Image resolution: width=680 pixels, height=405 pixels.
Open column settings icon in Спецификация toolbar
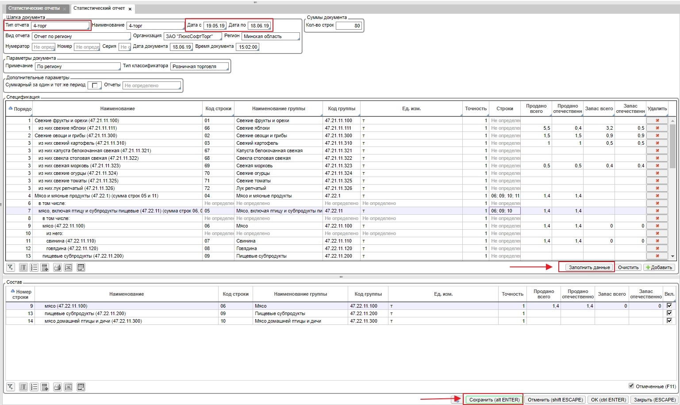(x=23, y=267)
